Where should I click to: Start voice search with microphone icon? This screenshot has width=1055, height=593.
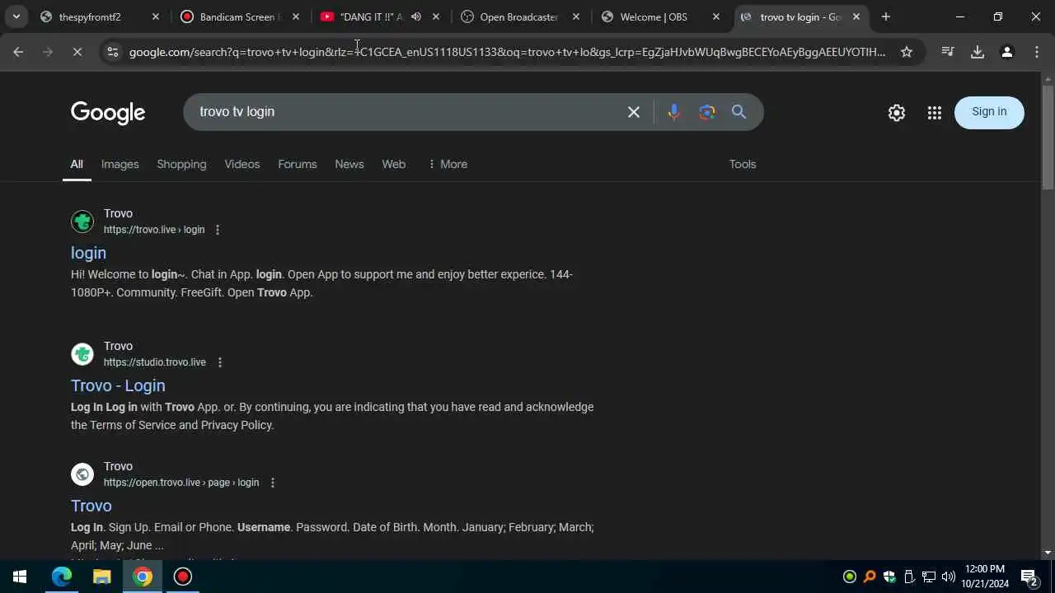tap(674, 112)
